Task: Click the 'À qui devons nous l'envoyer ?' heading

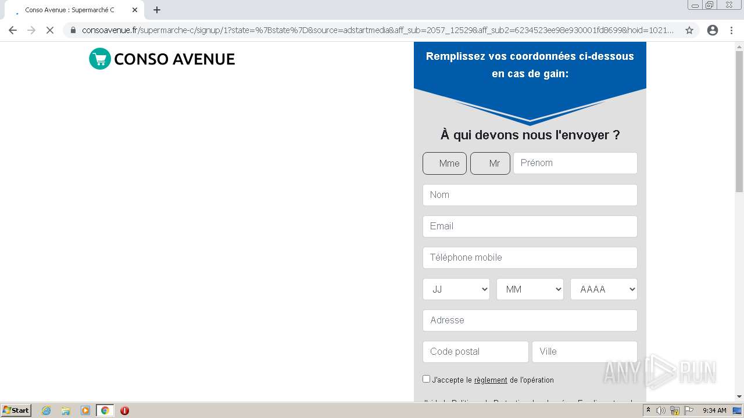Action: click(530, 135)
